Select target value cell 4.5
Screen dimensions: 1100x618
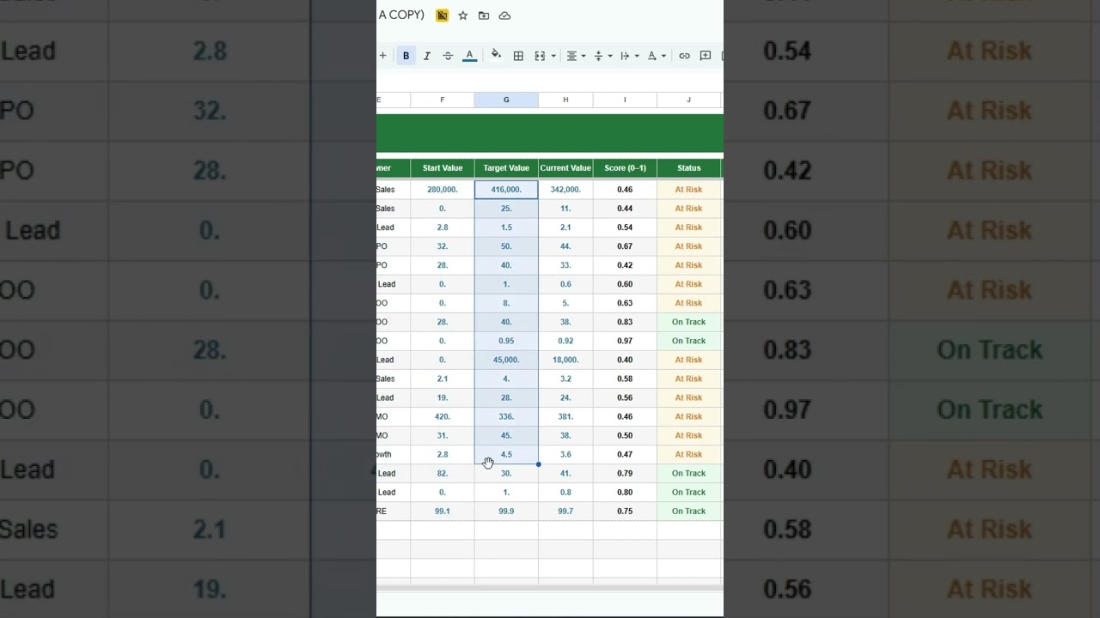click(x=506, y=454)
